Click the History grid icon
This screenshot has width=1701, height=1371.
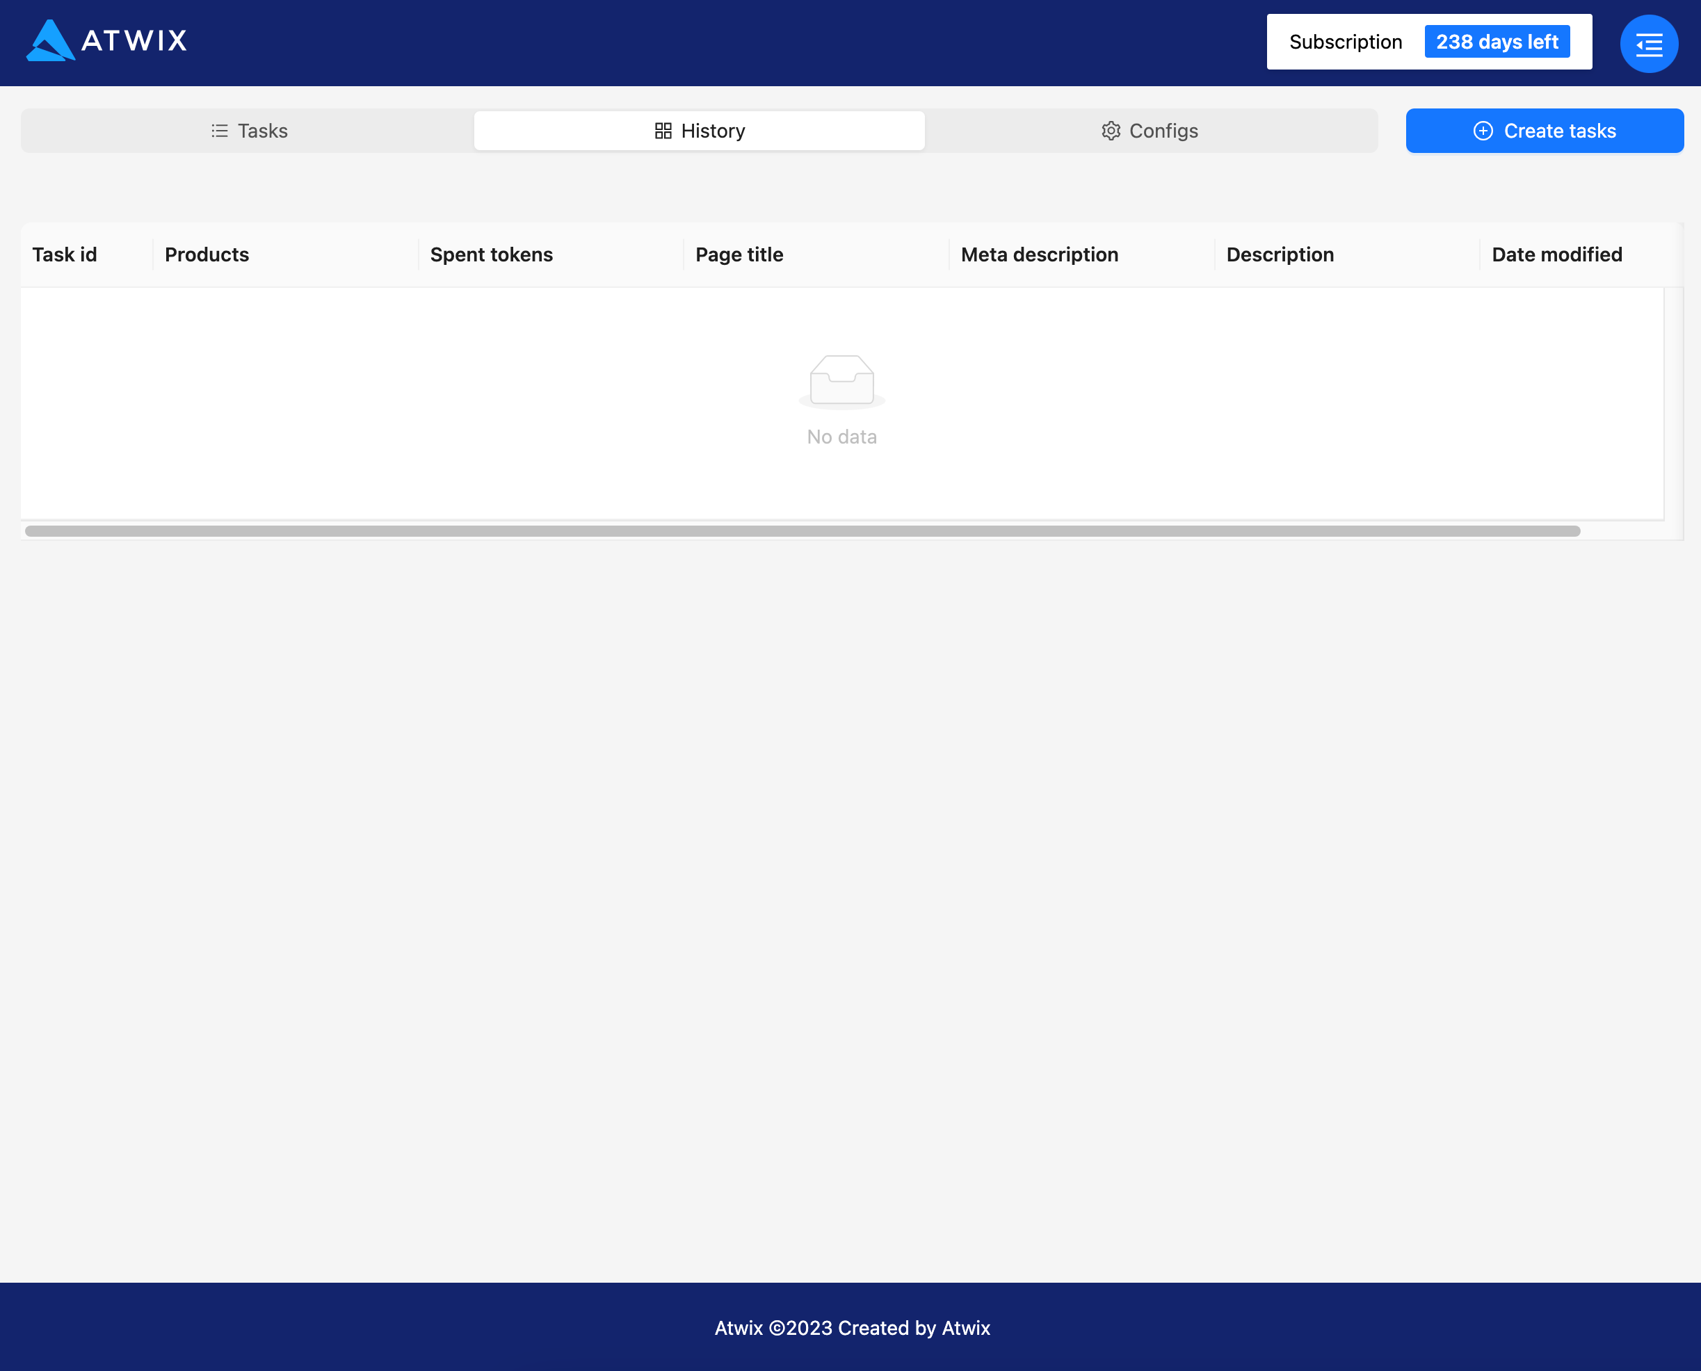pyautogui.click(x=663, y=130)
